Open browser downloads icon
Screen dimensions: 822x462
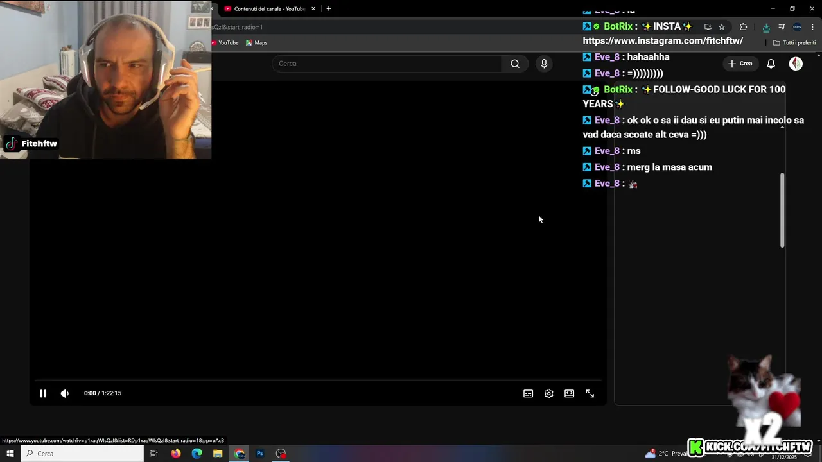[x=766, y=27]
